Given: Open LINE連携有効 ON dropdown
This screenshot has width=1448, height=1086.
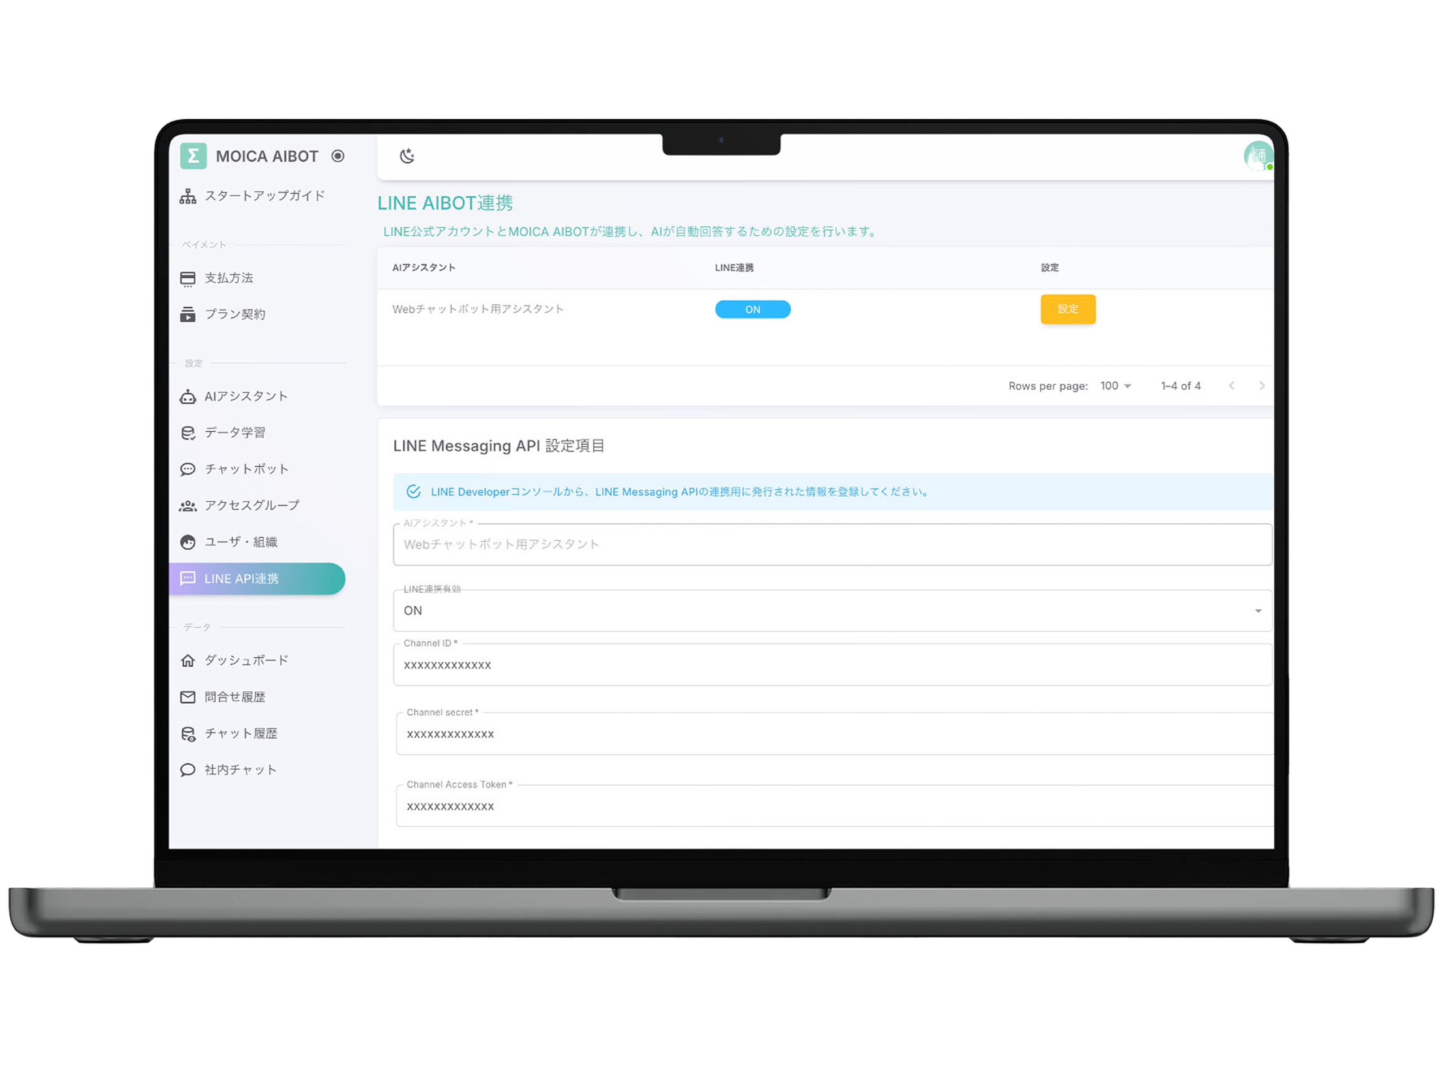Looking at the screenshot, I should [833, 611].
